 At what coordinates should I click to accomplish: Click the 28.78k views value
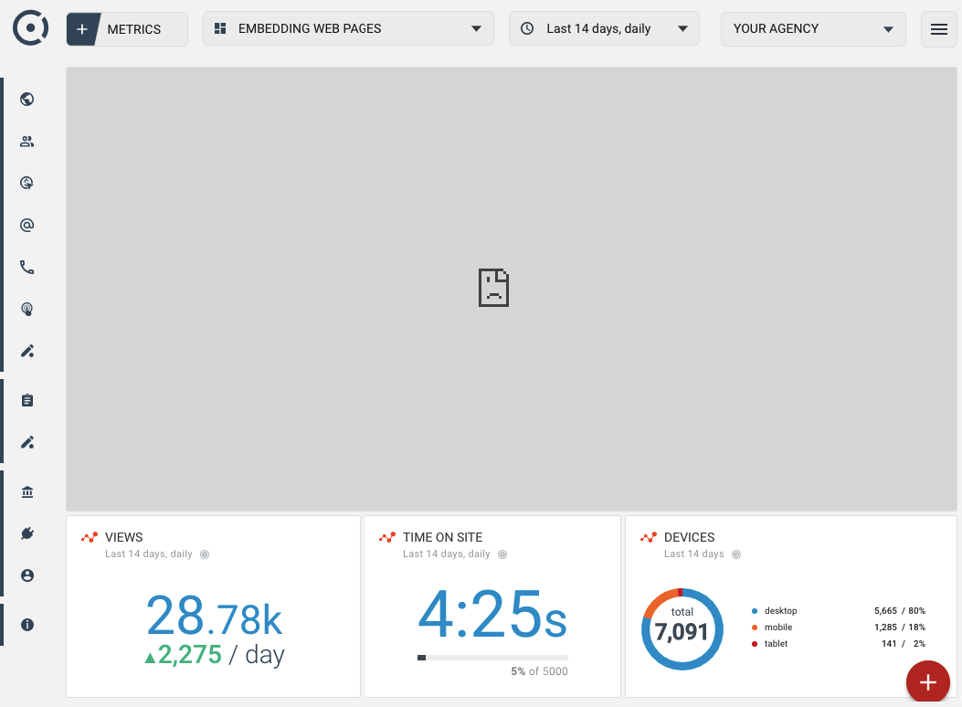[214, 615]
